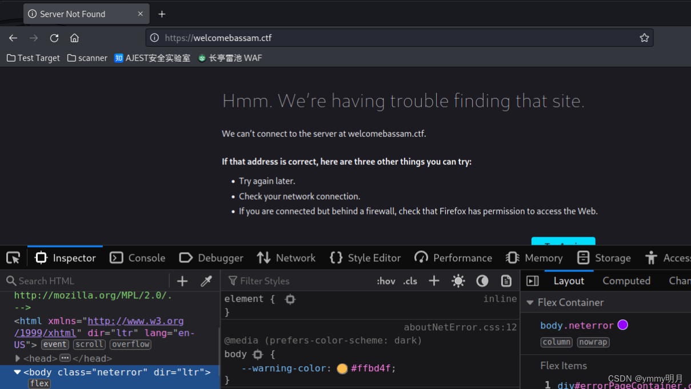
Task: Toggle the .cls class panel
Action: (x=410, y=281)
